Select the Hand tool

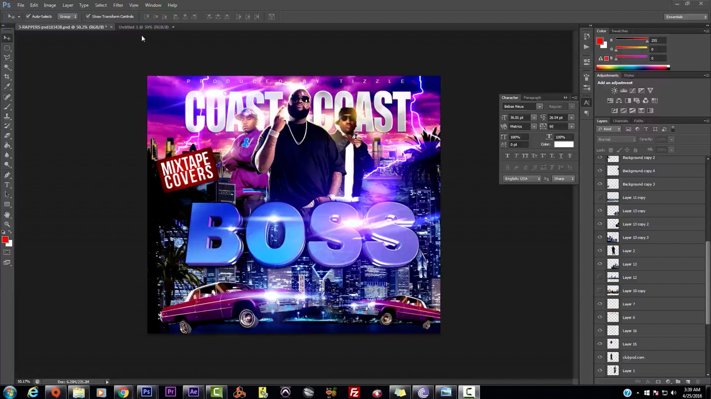(x=7, y=214)
